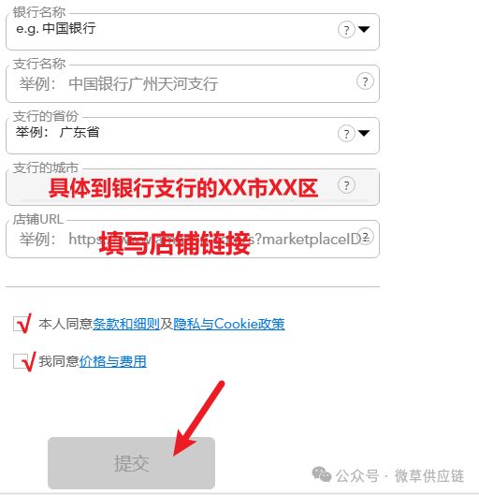Click help icon for 支行的省份 field
This screenshot has width=479, height=495.
[x=346, y=133]
